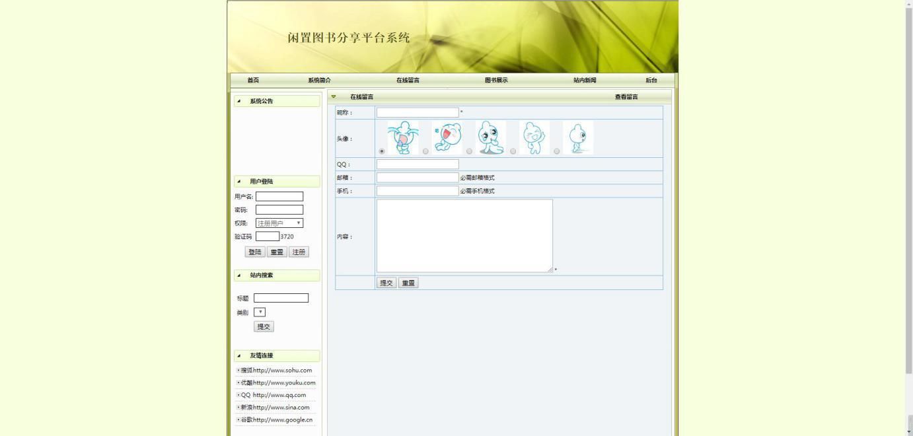This screenshot has height=436, width=913.
Task: Focus the 用户名 username field
Action: tap(279, 196)
